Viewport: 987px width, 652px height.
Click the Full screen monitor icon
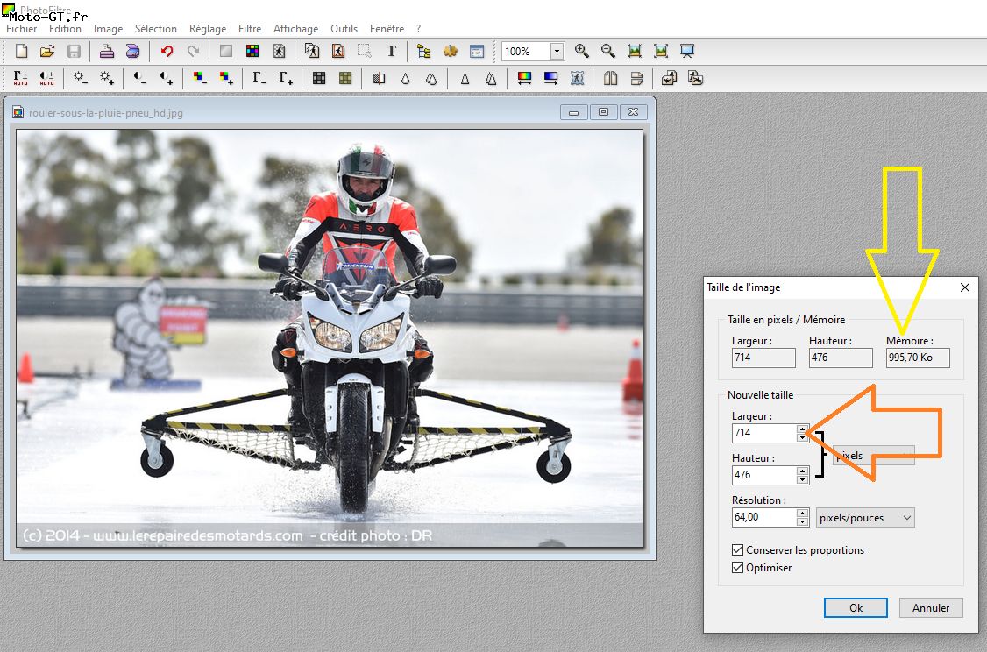click(x=687, y=51)
